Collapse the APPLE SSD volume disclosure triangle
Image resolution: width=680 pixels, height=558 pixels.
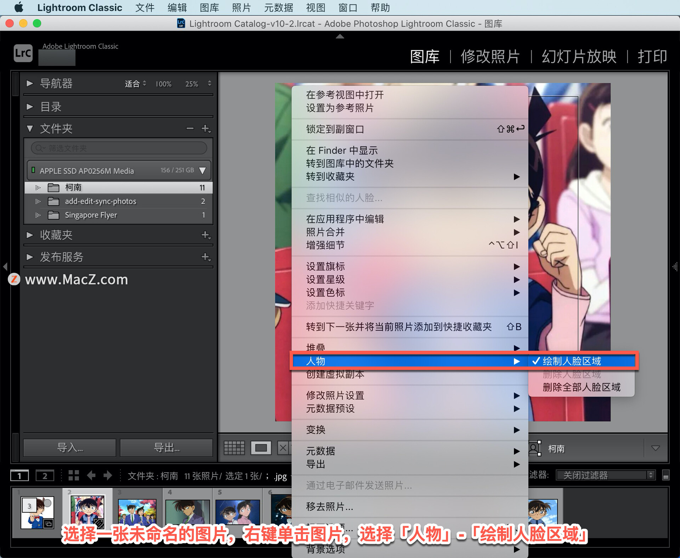coord(203,170)
